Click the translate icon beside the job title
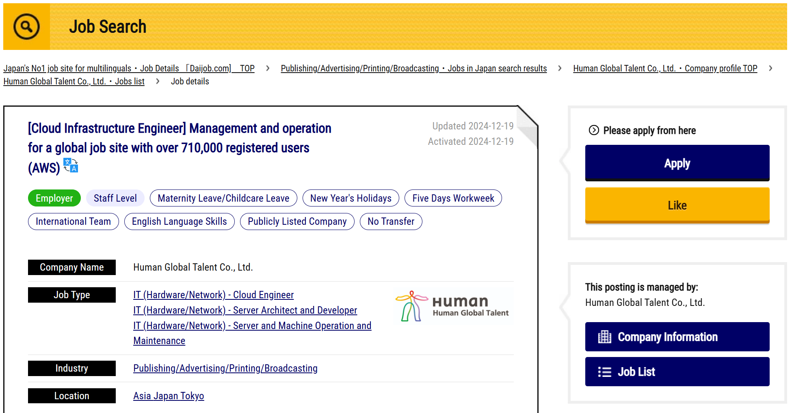792x413 pixels. point(71,166)
